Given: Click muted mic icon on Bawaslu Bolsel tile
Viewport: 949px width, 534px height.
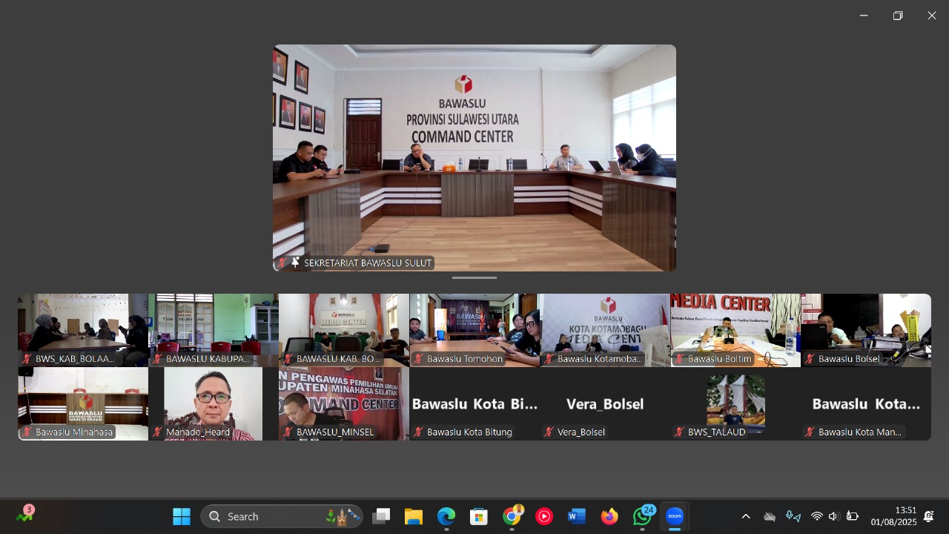Looking at the screenshot, I should point(810,359).
